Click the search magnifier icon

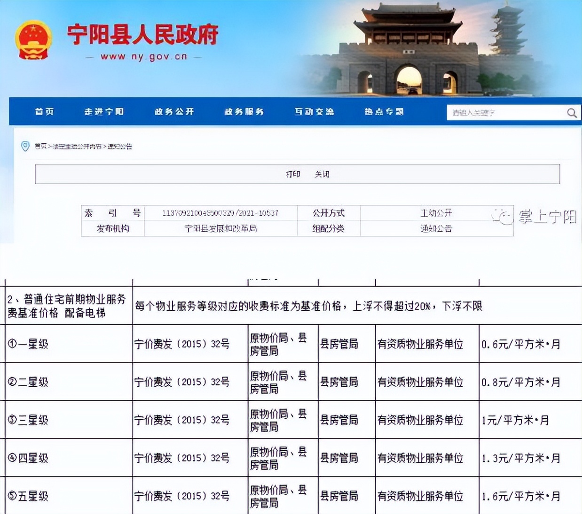[x=571, y=113]
